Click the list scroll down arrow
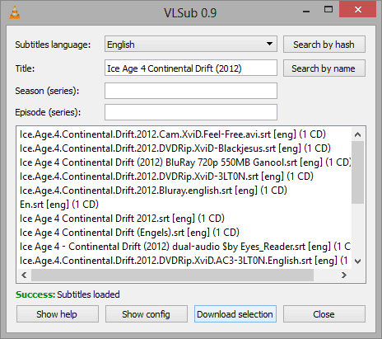 [357, 261]
